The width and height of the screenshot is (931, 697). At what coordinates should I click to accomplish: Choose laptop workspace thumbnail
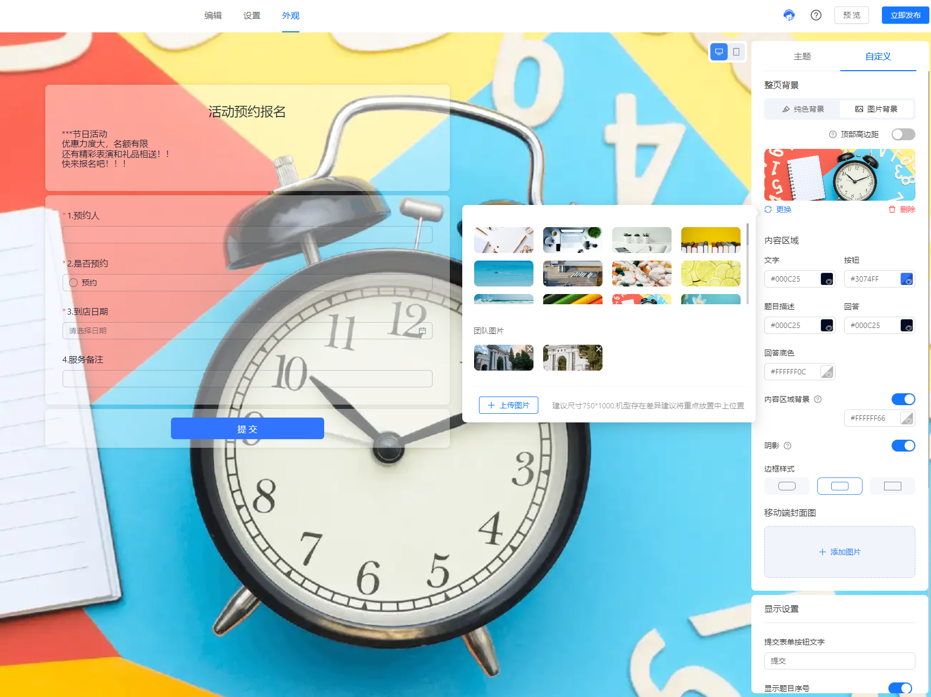click(x=573, y=240)
